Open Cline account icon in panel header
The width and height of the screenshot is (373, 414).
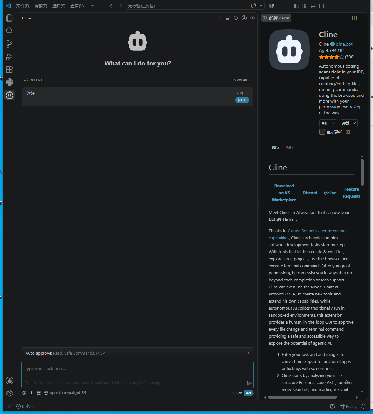coord(244,18)
